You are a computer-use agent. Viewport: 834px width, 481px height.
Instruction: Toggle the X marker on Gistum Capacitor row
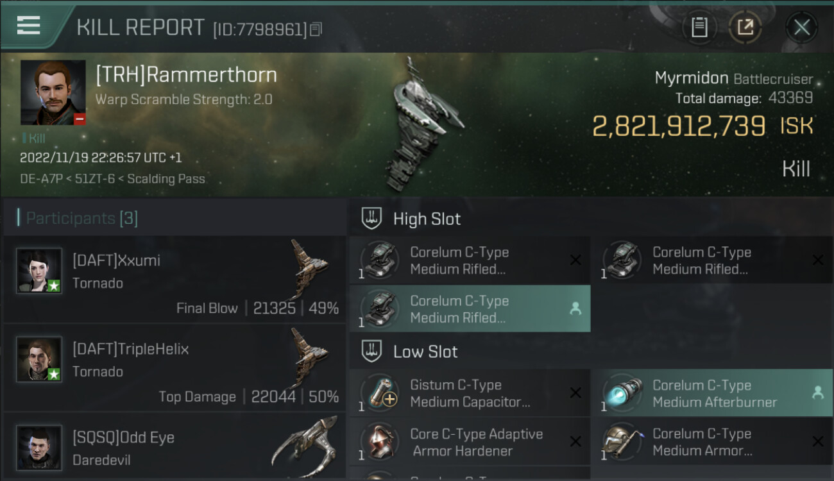[x=575, y=393]
